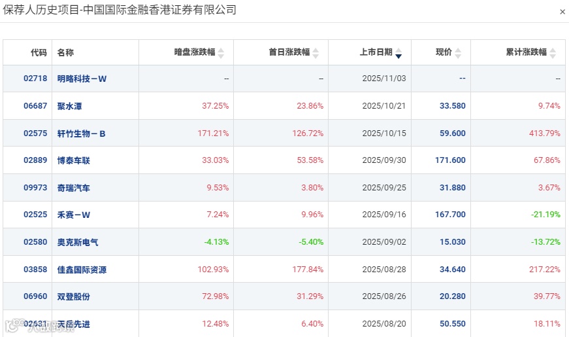Select stock code 06960
Image resolution: width=569 pixels, height=337 pixels.
coord(35,296)
